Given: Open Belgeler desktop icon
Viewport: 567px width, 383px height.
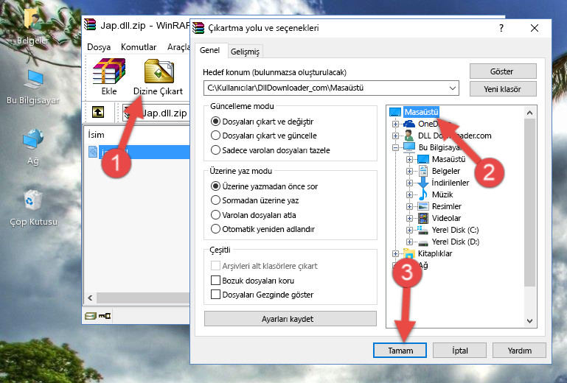Looking at the screenshot, I should tap(33, 25).
